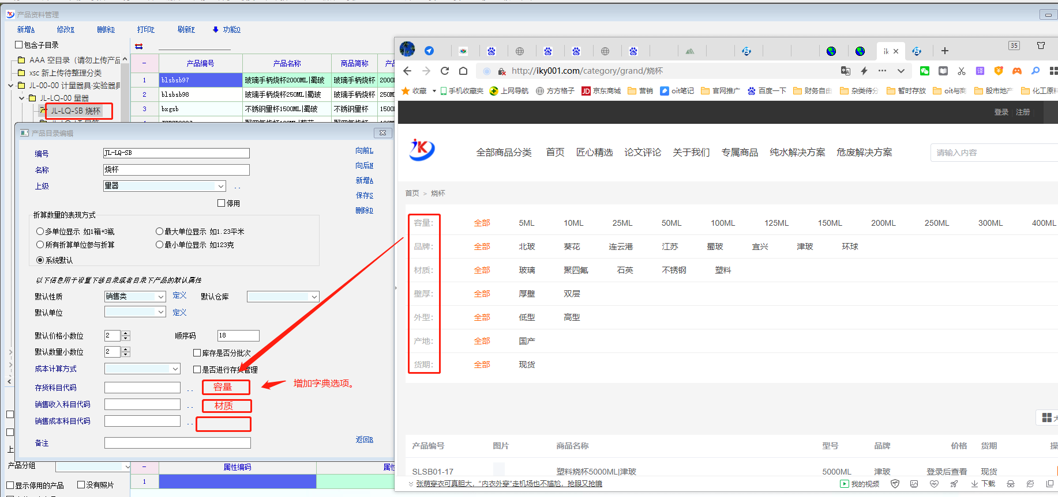Image resolution: width=1058 pixels, height=497 pixels.
Task: Click the 保存 link in edit dialog
Action: pos(364,196)
